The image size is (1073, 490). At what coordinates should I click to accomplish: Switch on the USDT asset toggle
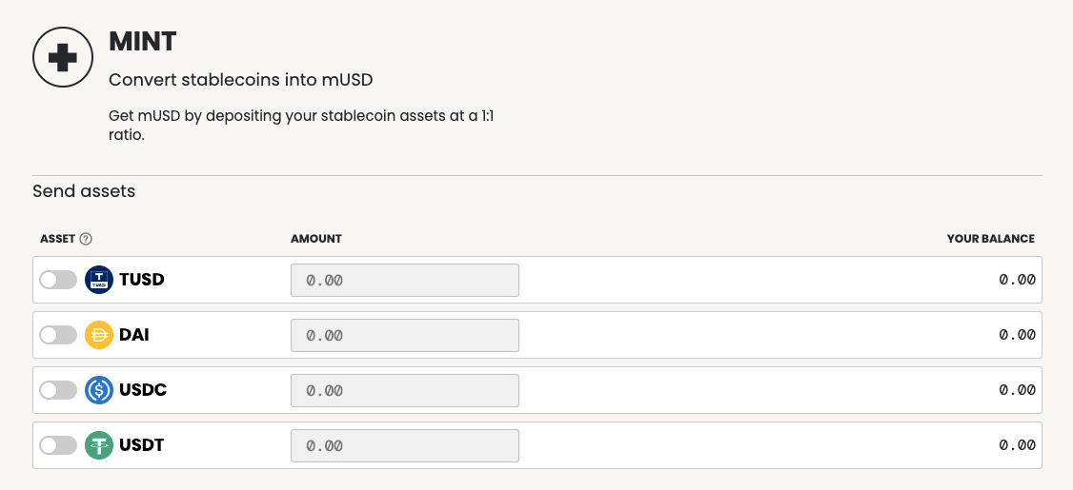[58, 445]
